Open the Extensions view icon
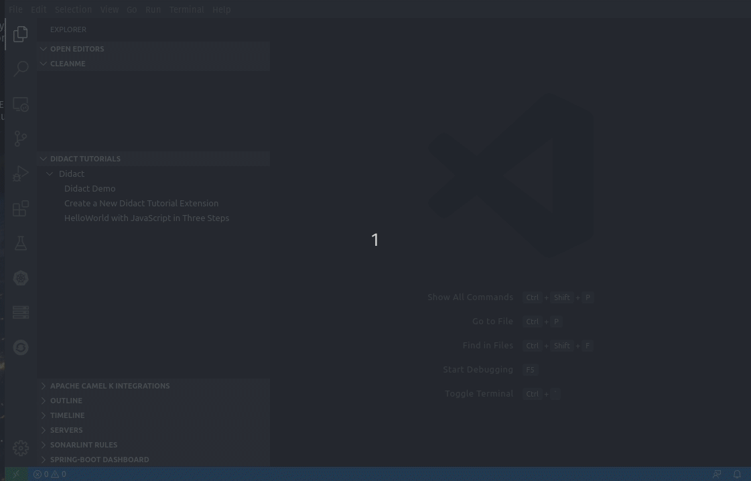 pyautogui.click(x=21, y=208)
